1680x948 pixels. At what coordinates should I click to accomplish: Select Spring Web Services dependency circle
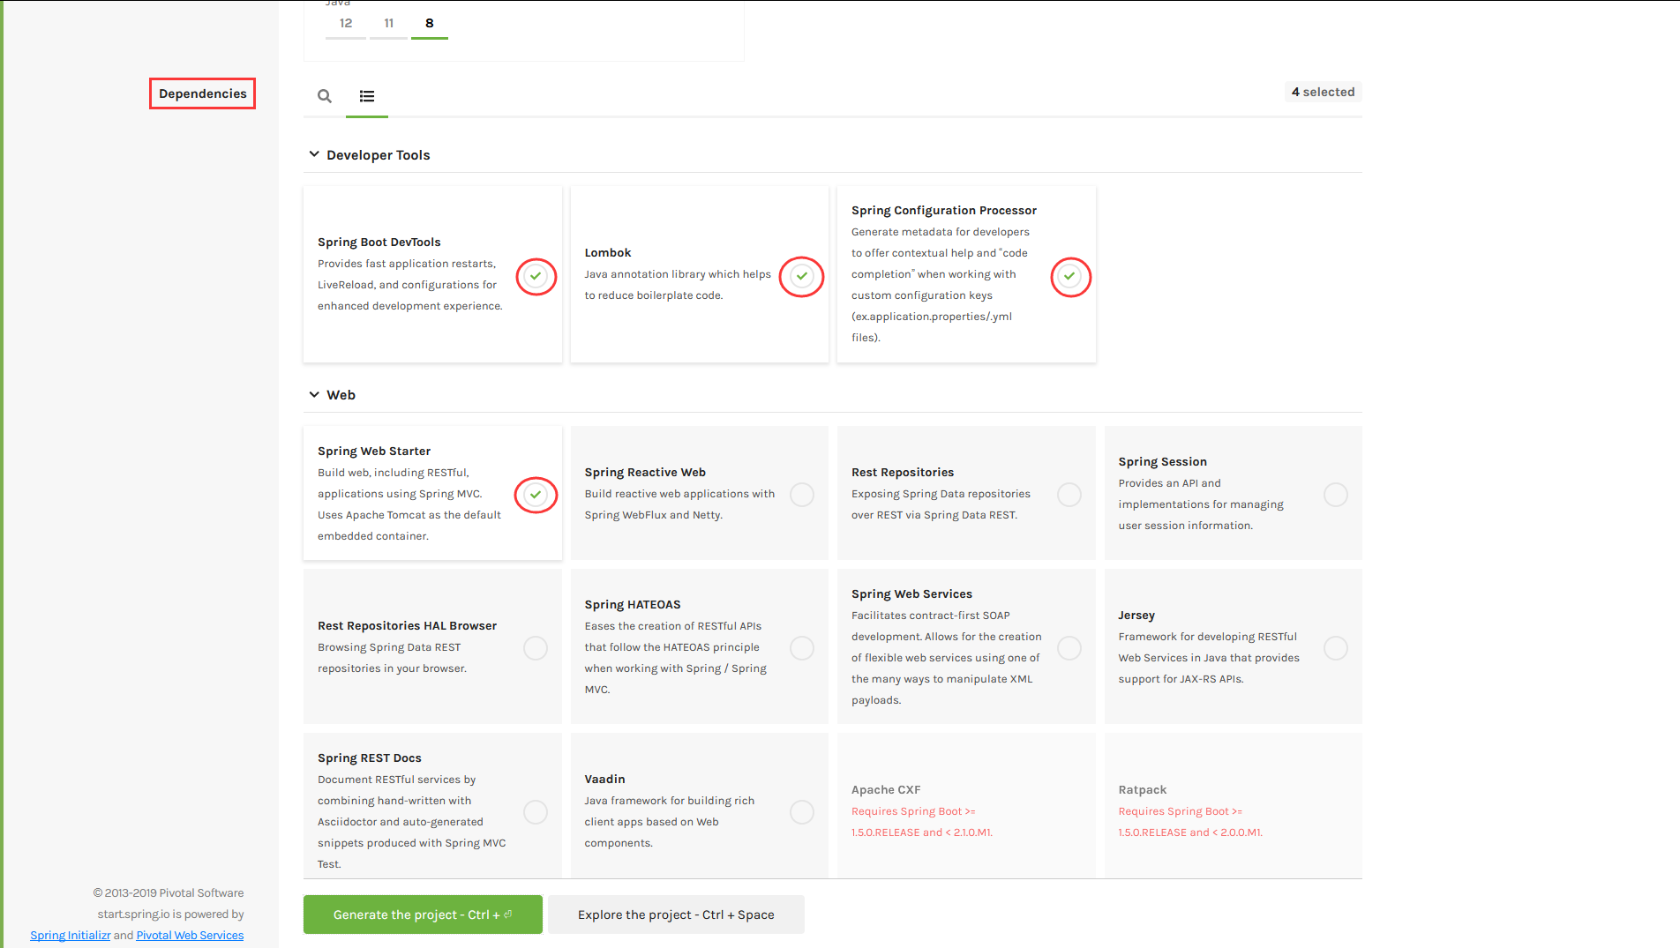pos(1069,648)
